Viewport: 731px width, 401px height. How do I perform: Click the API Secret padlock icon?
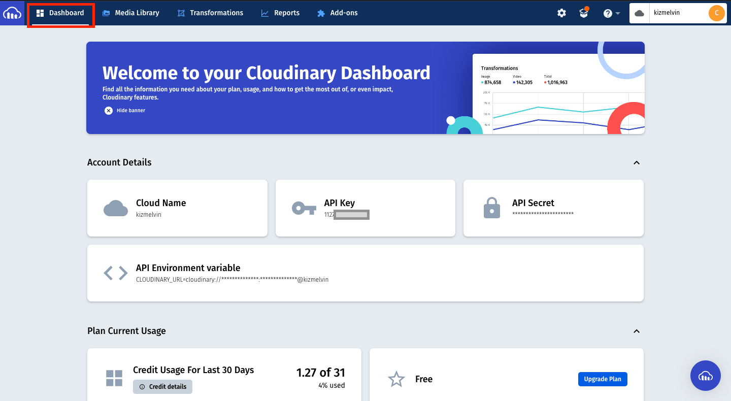492,208
